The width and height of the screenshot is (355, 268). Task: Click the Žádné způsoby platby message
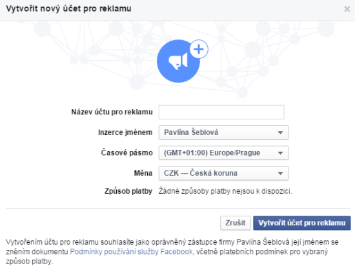[x=225, y=191]
